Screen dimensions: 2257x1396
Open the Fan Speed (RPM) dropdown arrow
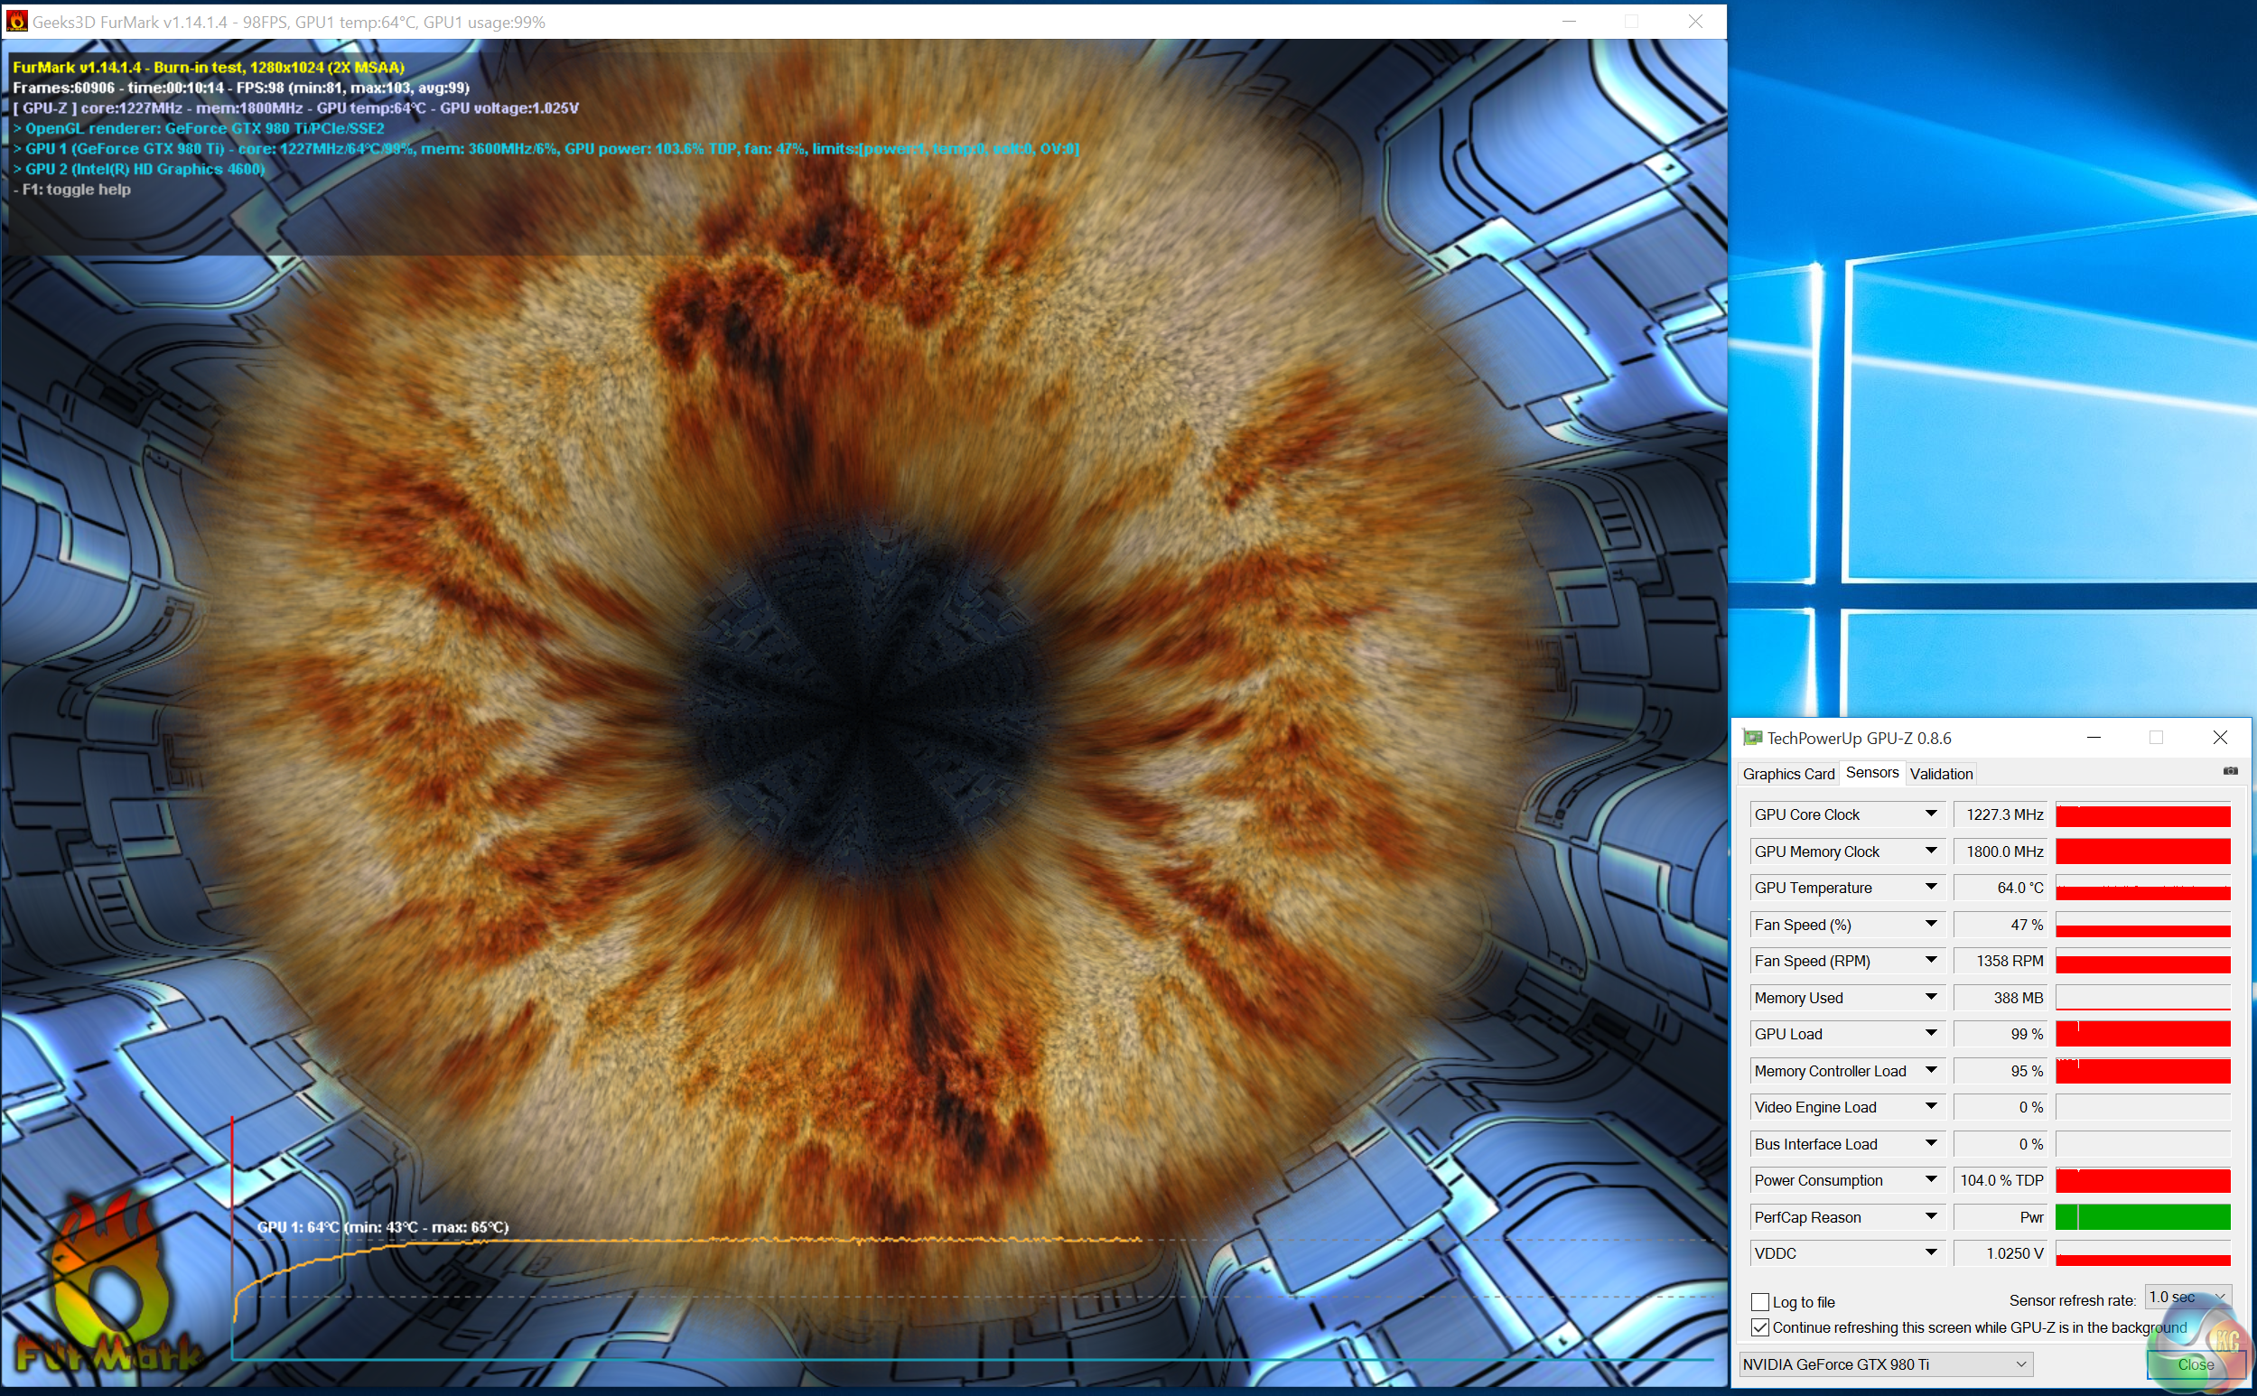click(1931, 960)
